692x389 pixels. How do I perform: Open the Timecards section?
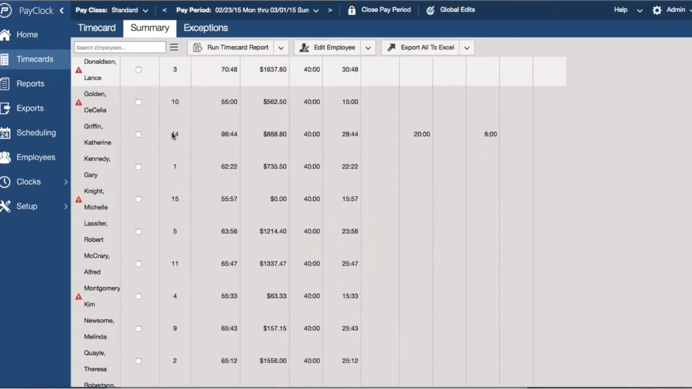tap(34, 59)
